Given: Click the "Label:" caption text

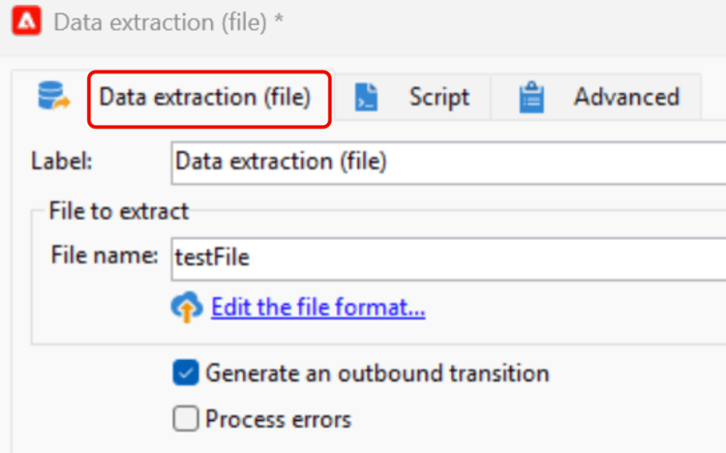Looking at the screenshot, I should (x=62, y=162).
